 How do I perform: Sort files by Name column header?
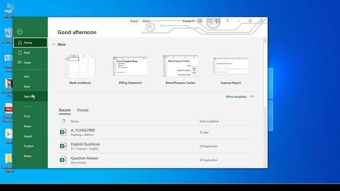point(75,121)
